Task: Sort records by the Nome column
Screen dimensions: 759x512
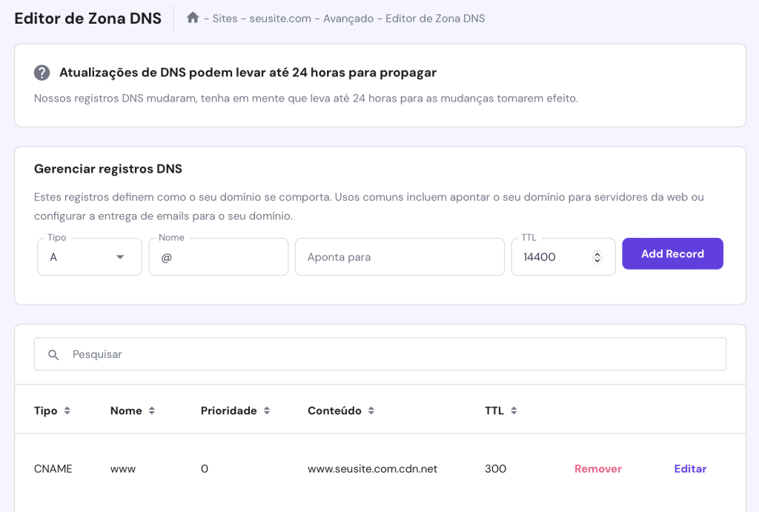Action: 153,410
